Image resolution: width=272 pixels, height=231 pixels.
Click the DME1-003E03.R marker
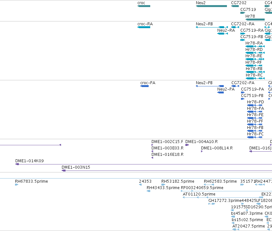pos(152,151)
